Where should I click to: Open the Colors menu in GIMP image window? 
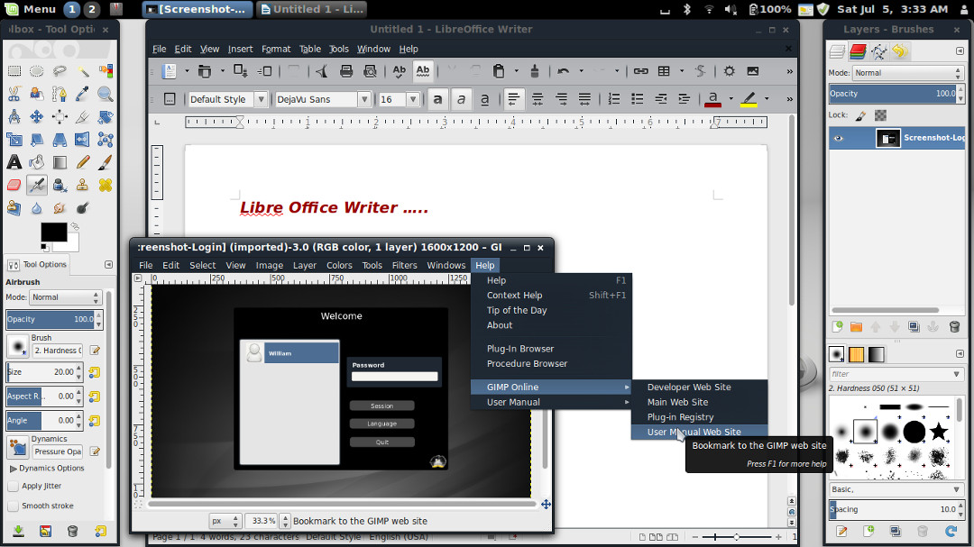[x=339, y=265]
